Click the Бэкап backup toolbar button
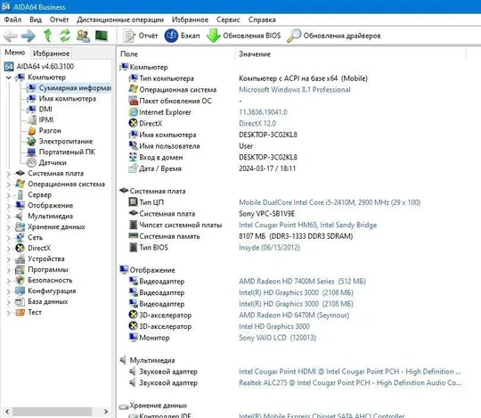 tap(182, 36)
